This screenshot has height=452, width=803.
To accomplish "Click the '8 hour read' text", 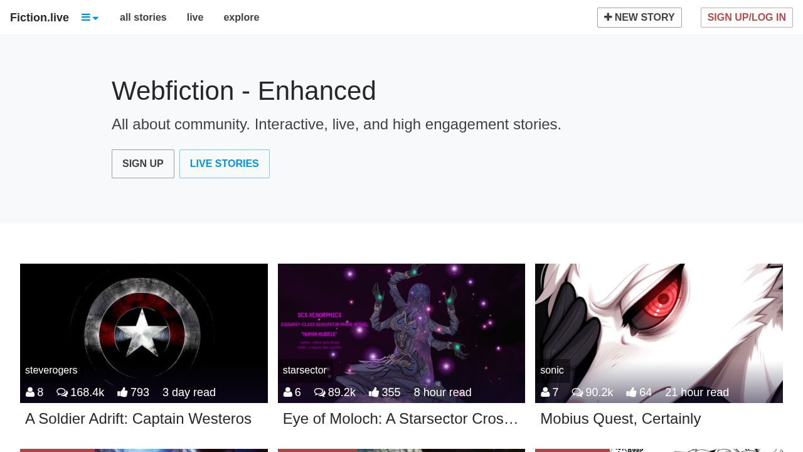I will (x=442, y=392).
